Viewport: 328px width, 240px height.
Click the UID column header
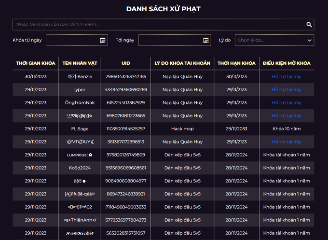coord(125,63)
